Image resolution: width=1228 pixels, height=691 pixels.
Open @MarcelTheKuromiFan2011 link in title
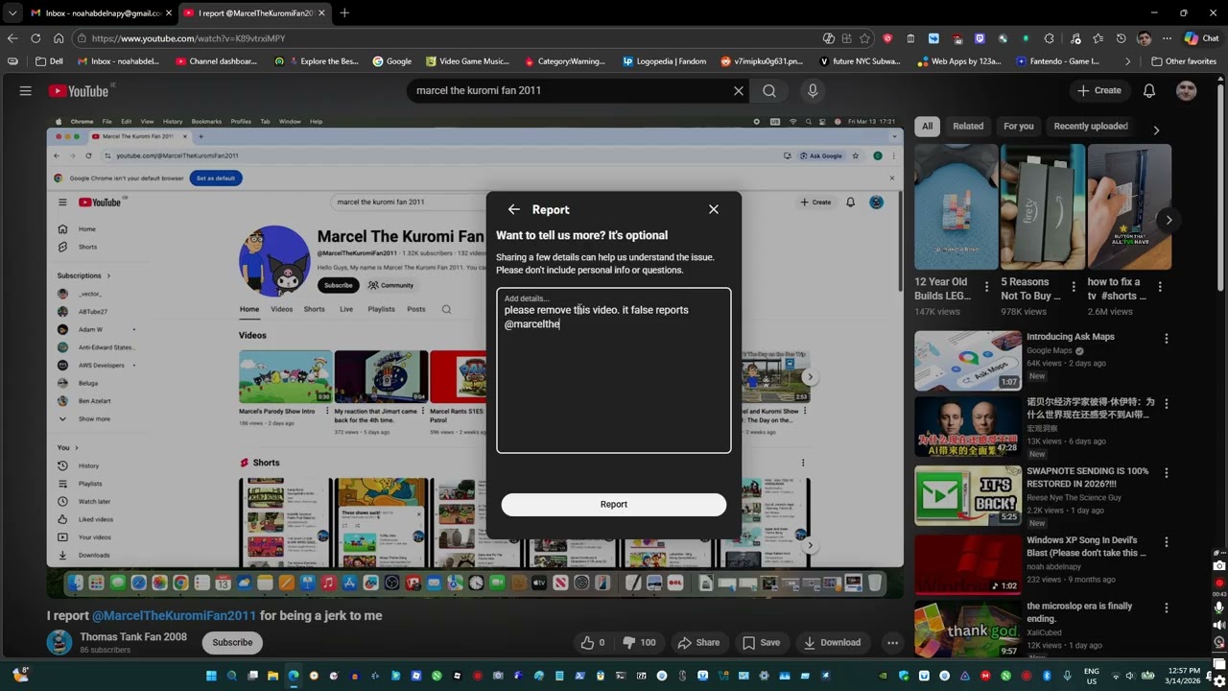(x=174, y=615)
